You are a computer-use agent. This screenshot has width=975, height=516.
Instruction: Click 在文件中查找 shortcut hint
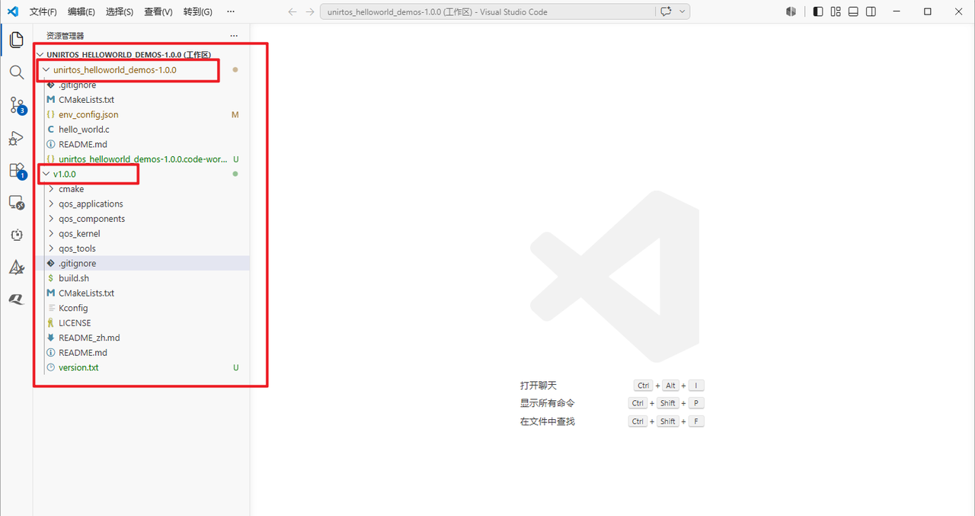(548, 421)
